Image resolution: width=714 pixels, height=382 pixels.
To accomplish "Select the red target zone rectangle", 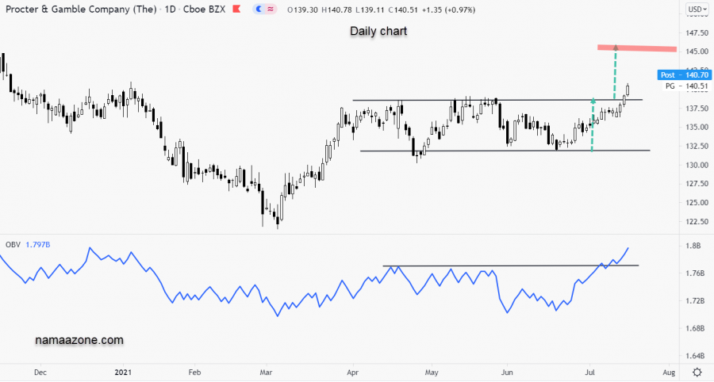I will click(637, 48).
